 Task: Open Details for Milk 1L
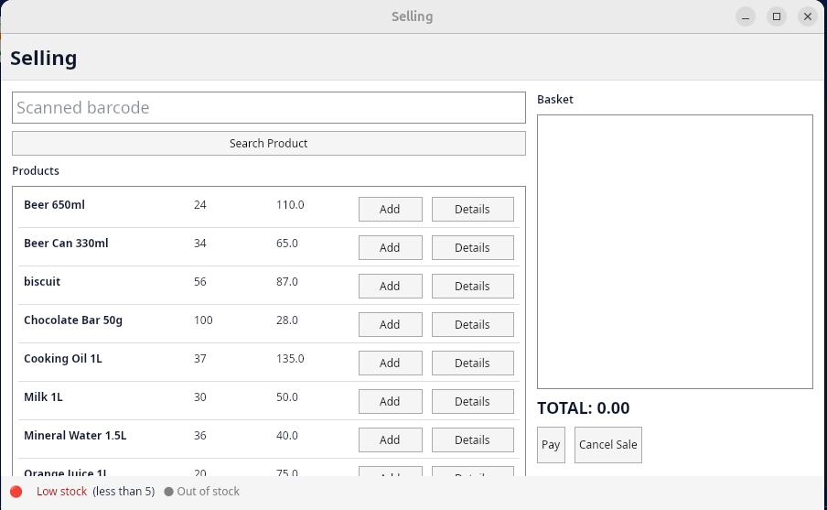[472, 401]
